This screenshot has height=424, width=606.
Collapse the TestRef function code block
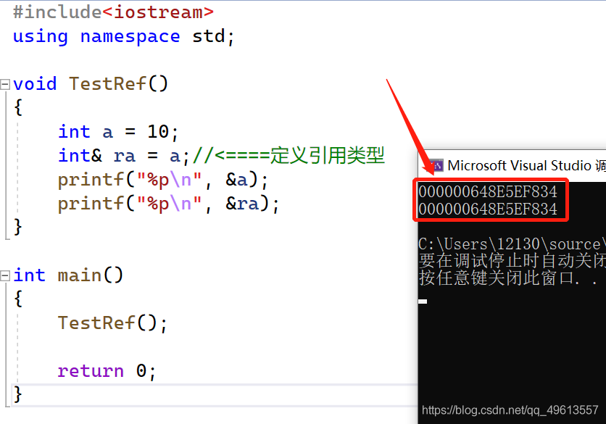(x=5, y=84)
